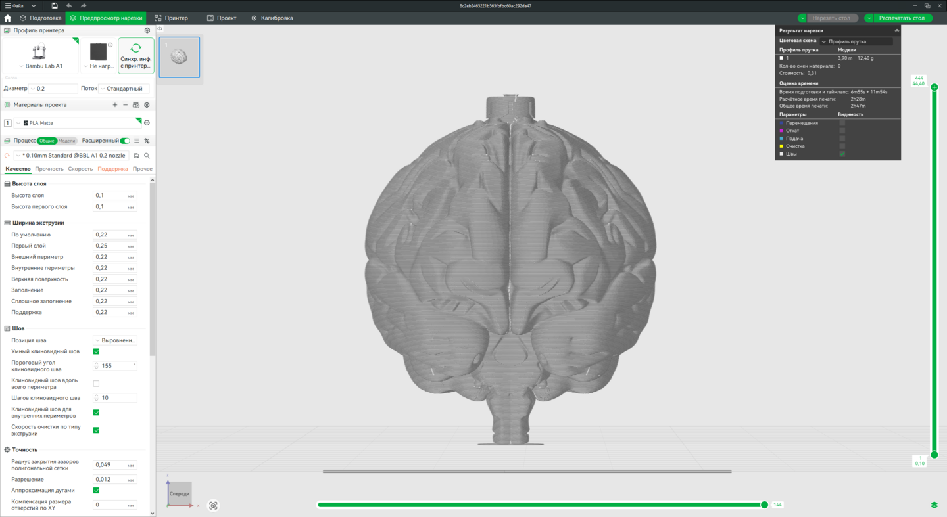This screenshot has width=947, height=517.
Task: Check Клиновидный шов вдоль всего периметра
Action: [x=96, y=384]
